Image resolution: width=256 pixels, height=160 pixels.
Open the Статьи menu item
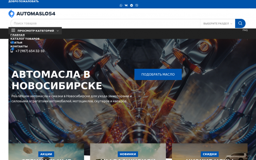16,42
